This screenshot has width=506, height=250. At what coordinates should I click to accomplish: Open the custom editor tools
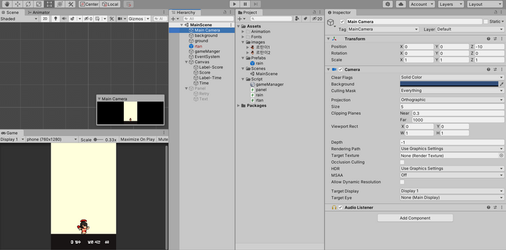click(70, 4)
